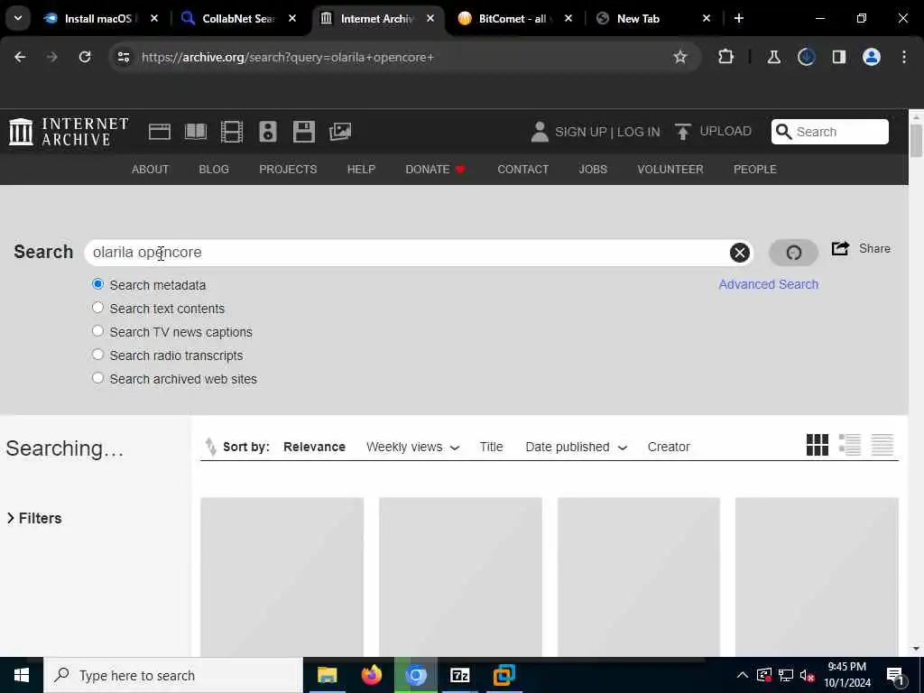Screen dimensions: 924x693
Task: Select Search archived web sites option
Action: tap(97, 378)
